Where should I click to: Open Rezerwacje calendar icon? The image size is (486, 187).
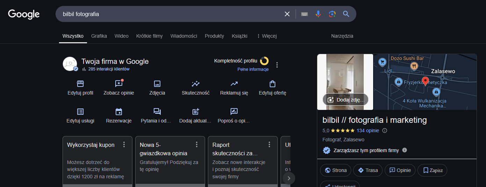pyautogui.click(x=119, y=112)
